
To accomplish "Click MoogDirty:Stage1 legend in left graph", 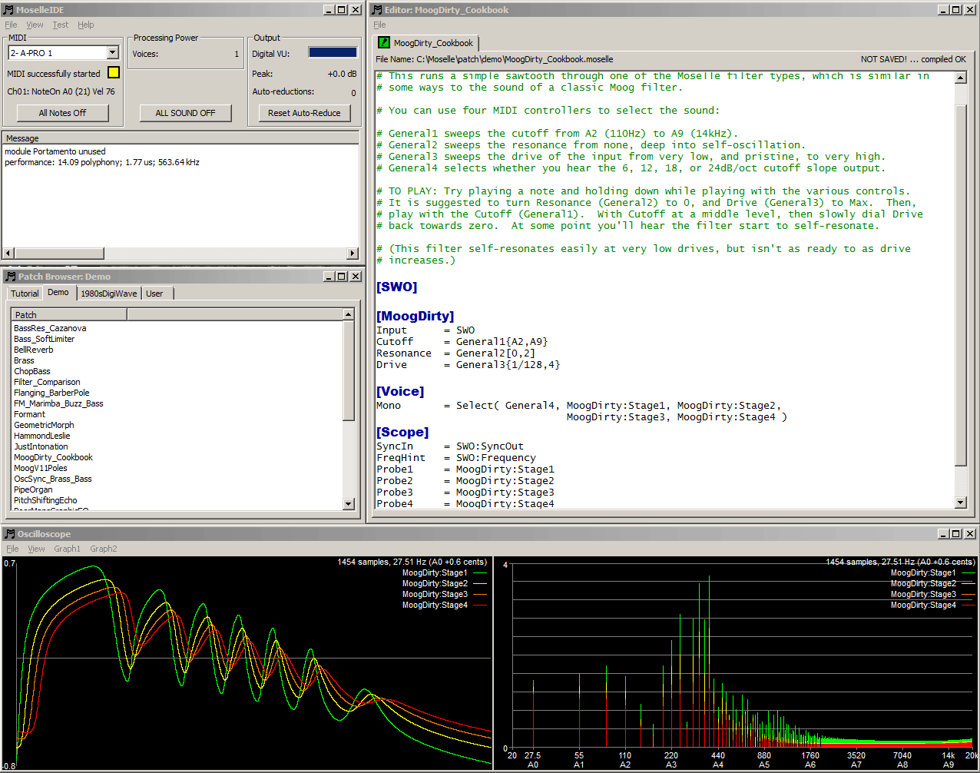I will 435,572.
